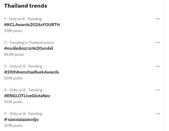Open the #คมชัดลึกอวอร์ด20xกลัฟ hashtag
This screenshot has width=169, height=131.
pos(28,48)
